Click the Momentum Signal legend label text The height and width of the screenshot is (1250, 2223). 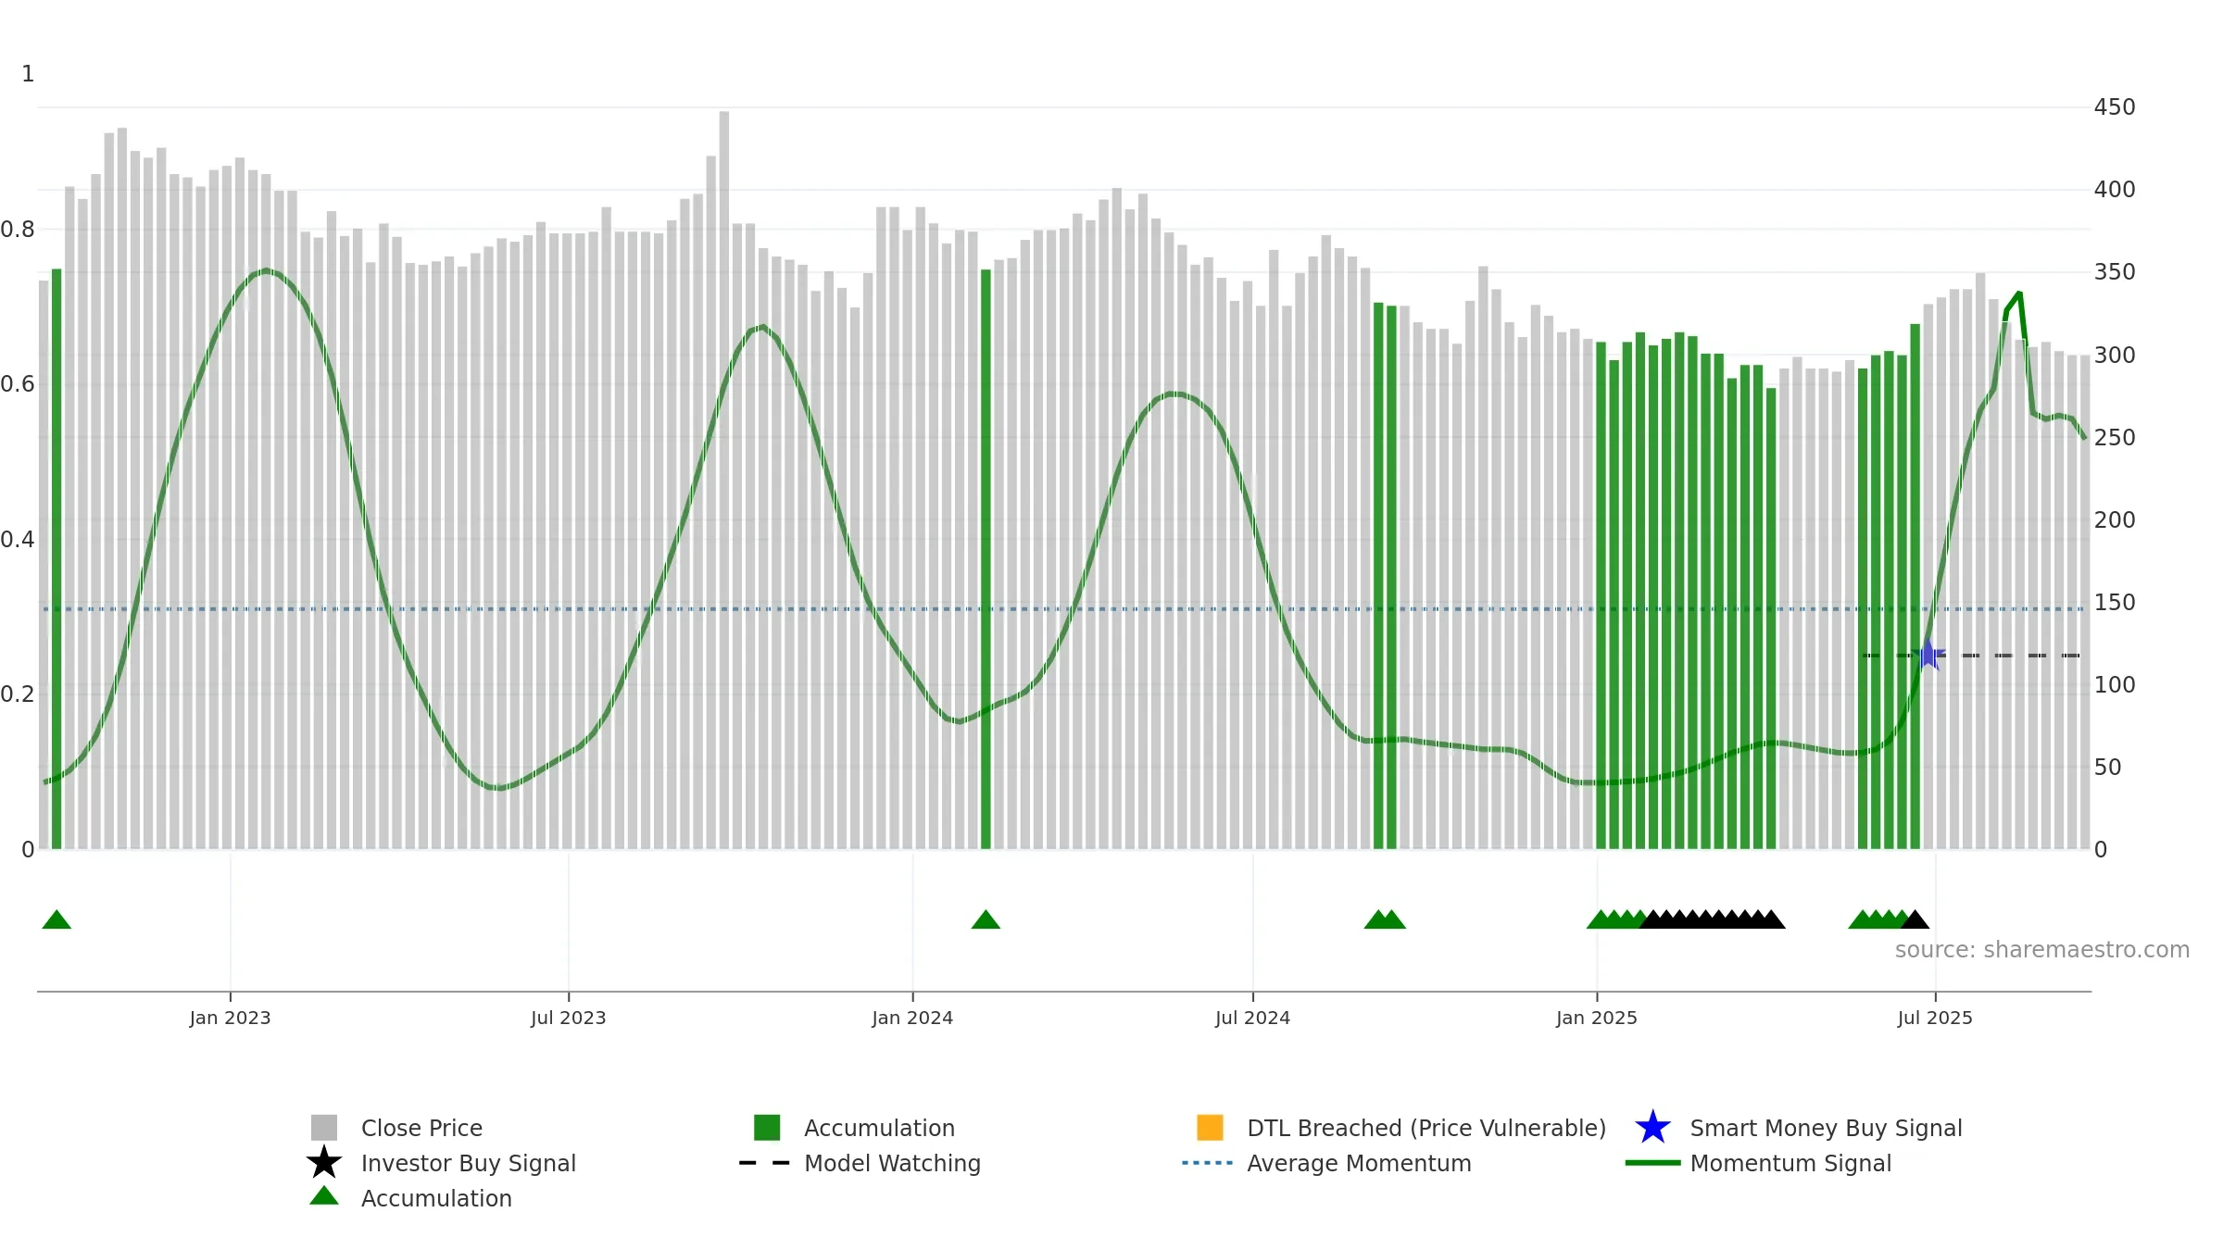(x=1790, y=1163)
